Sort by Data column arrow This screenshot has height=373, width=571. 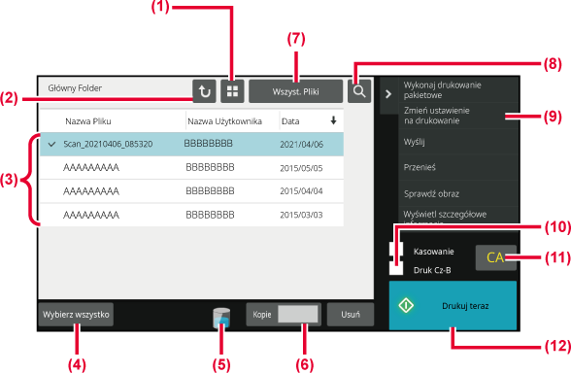click(333, 120)
